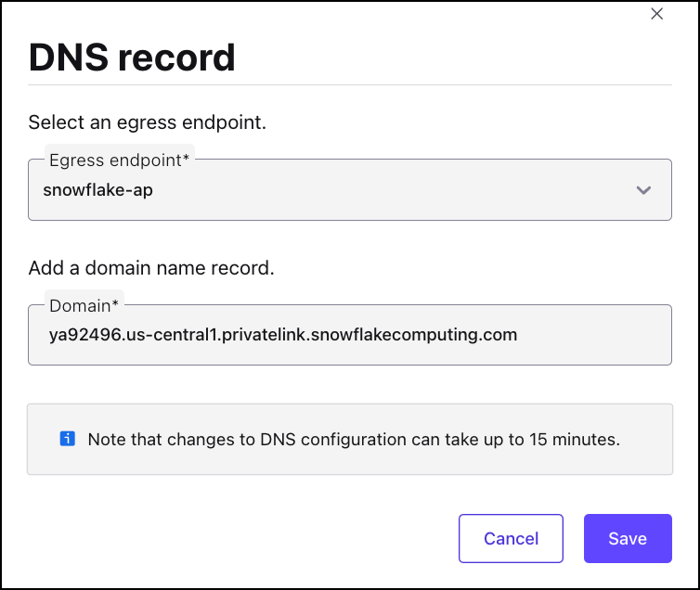Viewport: 700px width, 590px height.
Task: Close the DNS record dialog
Action: 657,14
